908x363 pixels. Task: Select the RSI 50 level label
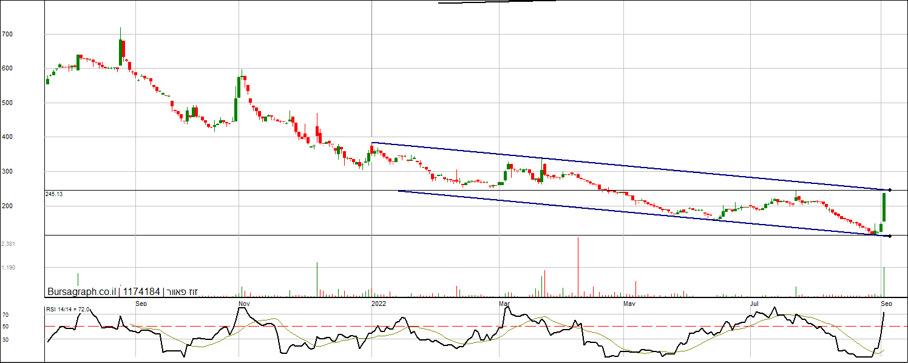pyautogui.click(x=5, y=327)
